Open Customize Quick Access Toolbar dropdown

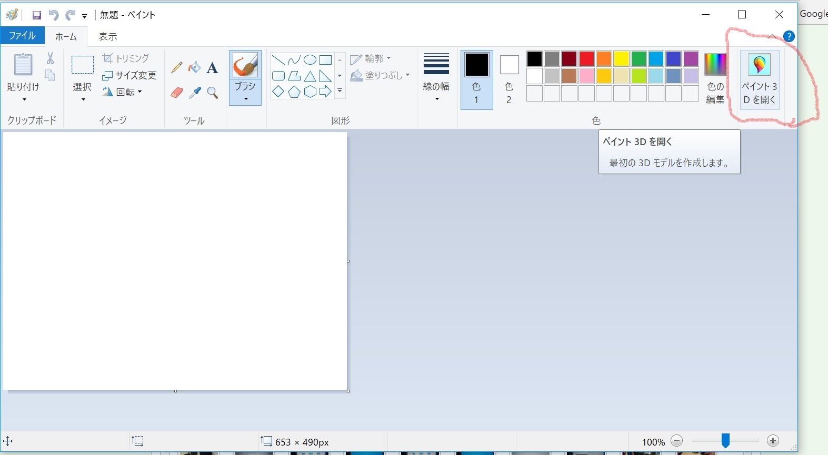(84, 16)
